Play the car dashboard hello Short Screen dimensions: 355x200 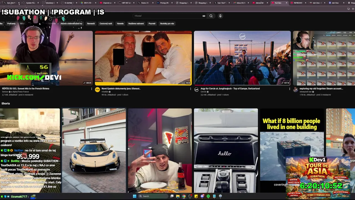pyautogui.click(x=226, y=151)
